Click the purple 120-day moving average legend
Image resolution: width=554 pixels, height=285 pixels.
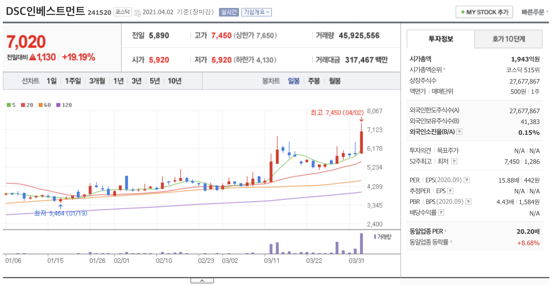(x=64, y=105)
